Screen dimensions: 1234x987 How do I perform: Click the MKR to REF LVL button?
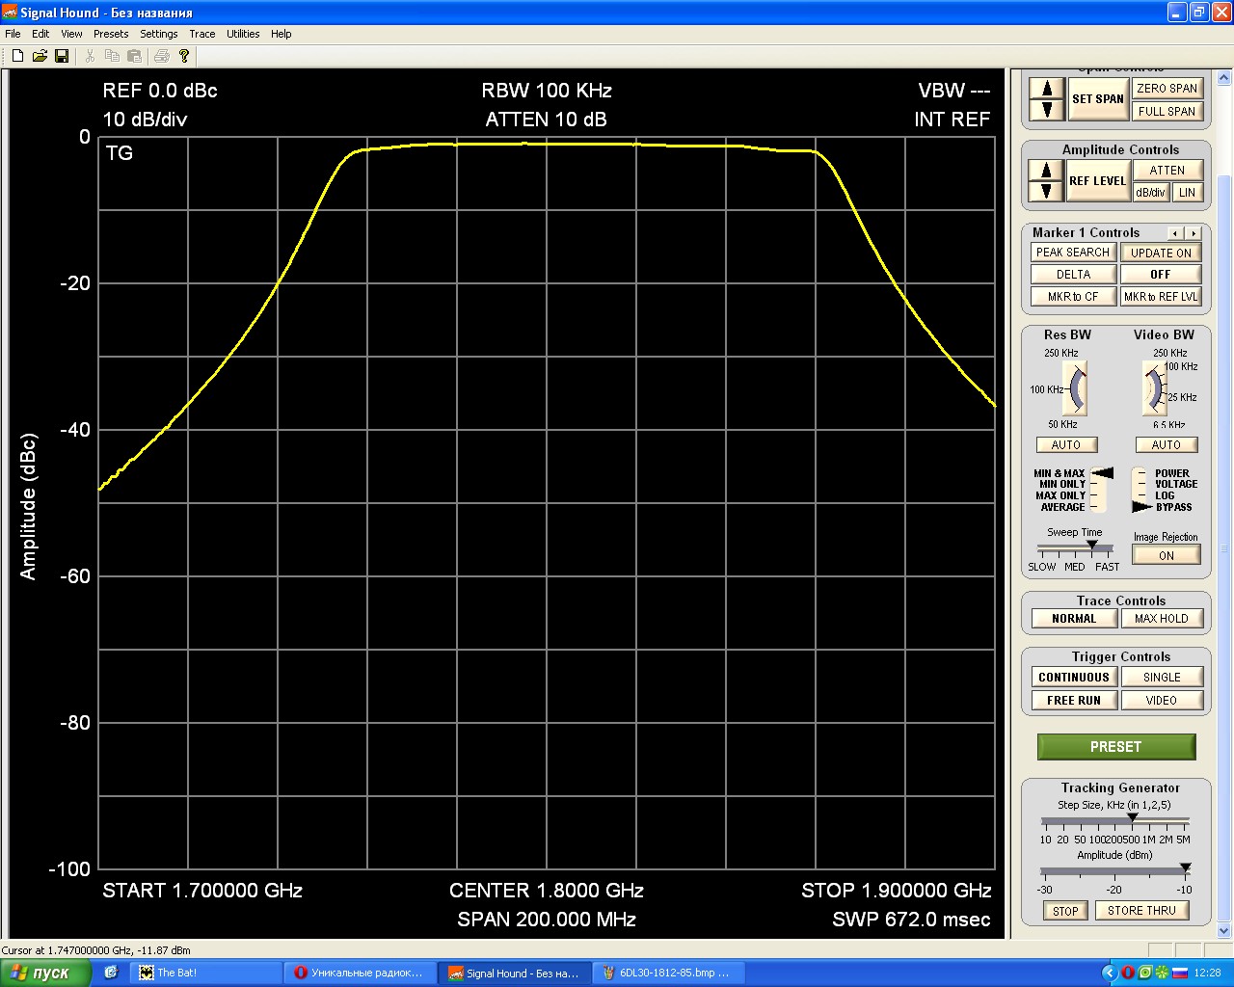click(1161, 296)
